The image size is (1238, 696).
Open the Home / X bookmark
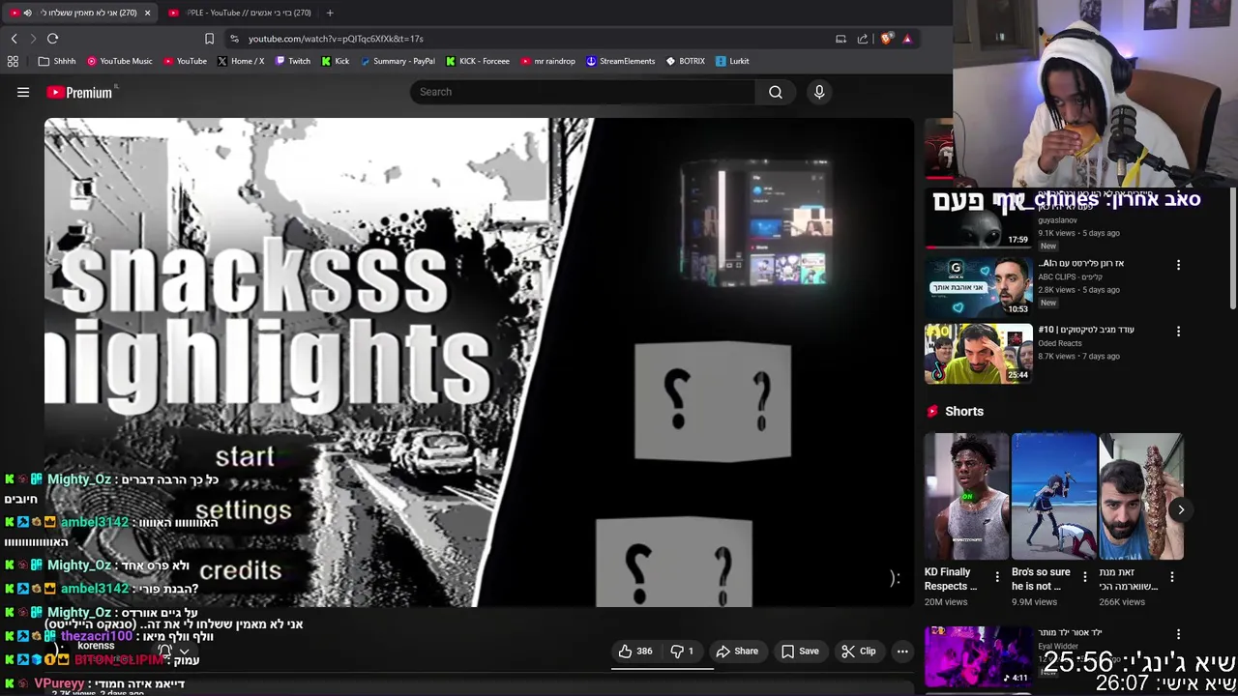241,61
